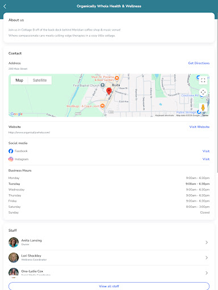Image resolution: width=218 pixels, height=290 pixels.
Task: Click the website URL text
Action: click(29, 133)
